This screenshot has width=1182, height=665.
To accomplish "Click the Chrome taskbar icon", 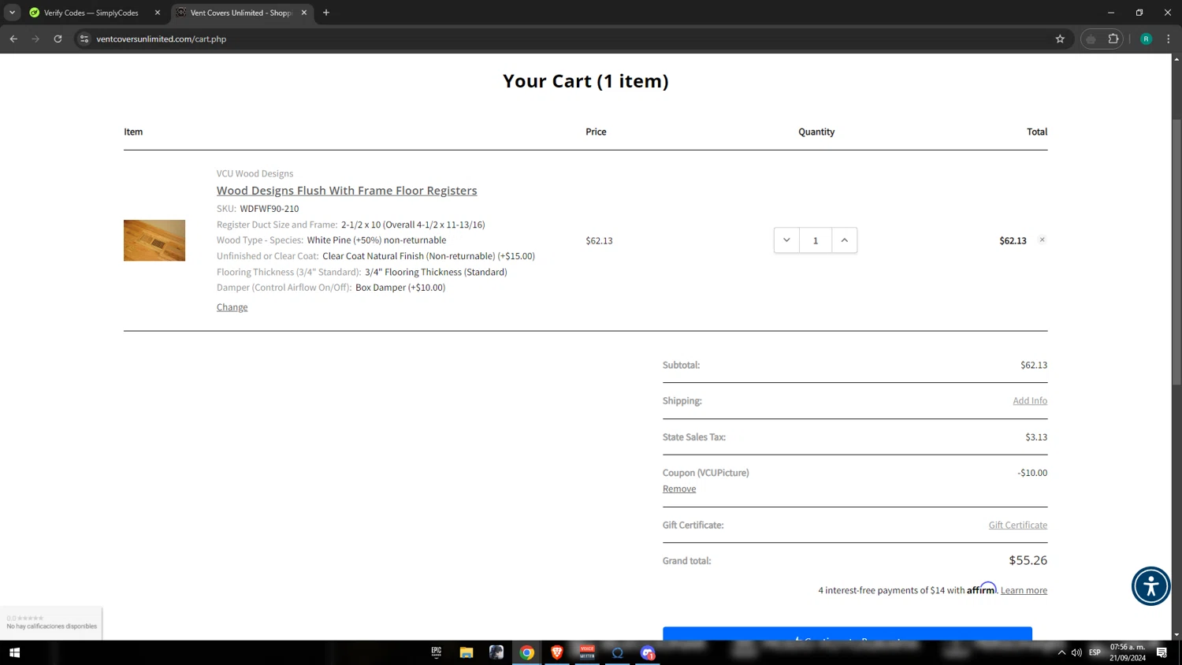I will [x=527, y=652].
